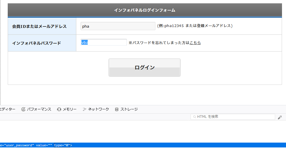
Task: Select the type="0" attribute in markup
Action: click(x=62, y=145)
